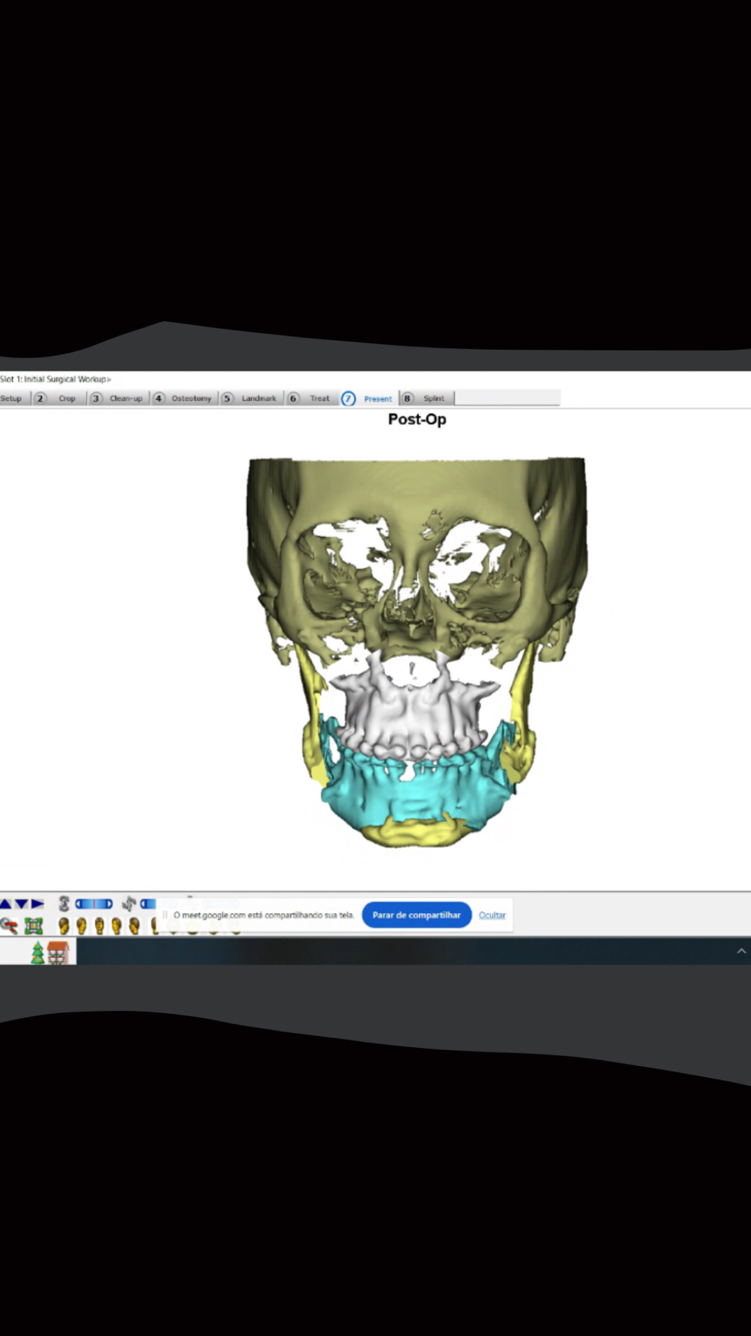Switch to the Landmark step tab
751x1336 pixels.
click(258, 398)
